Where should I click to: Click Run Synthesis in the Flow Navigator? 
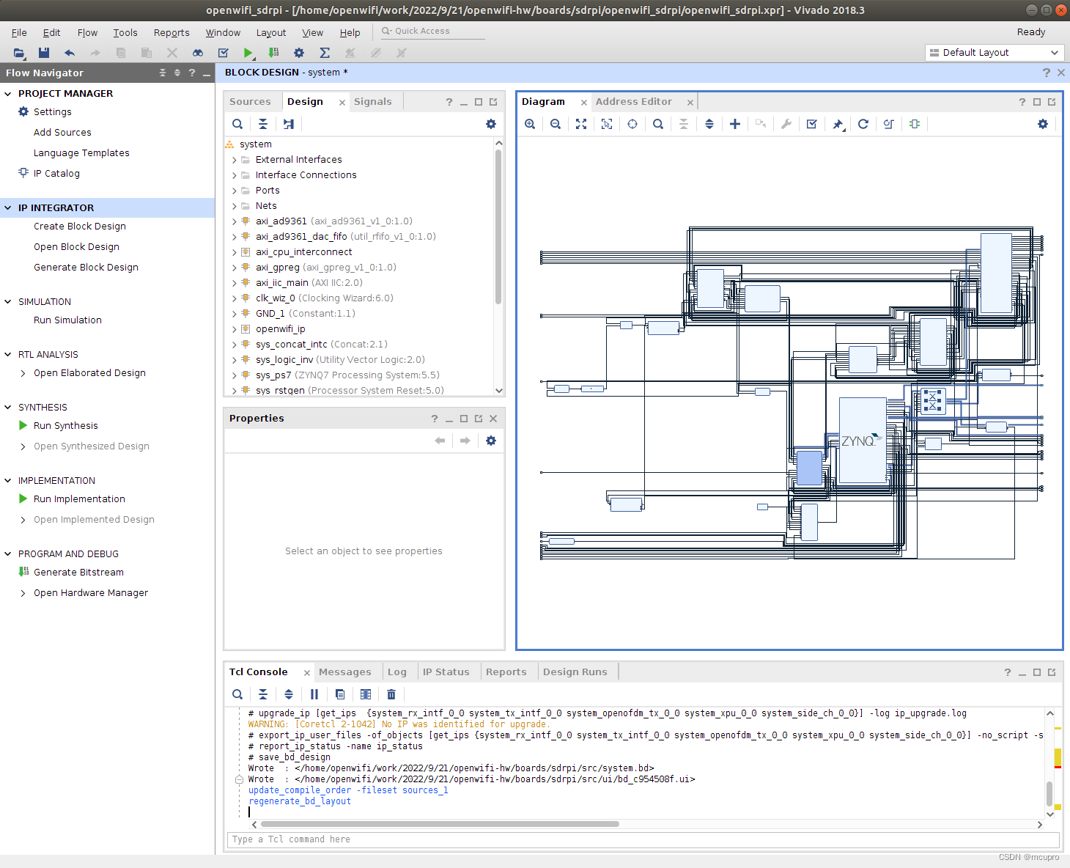(66, 426)
